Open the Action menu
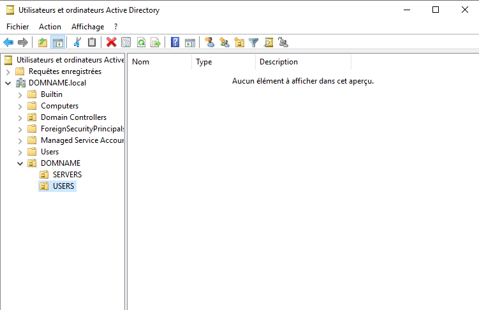The image size is (479, 310). pos(50,27)
